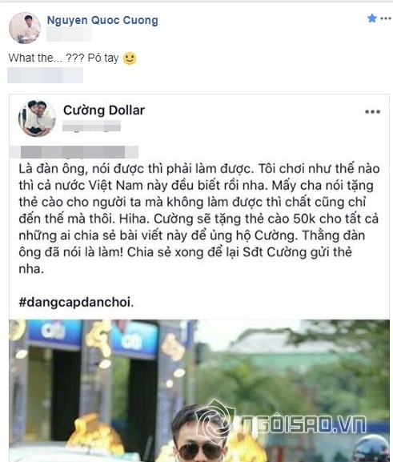
Task: Click the smiley emoji after 'Pó tay'
Action: [130, 58]
